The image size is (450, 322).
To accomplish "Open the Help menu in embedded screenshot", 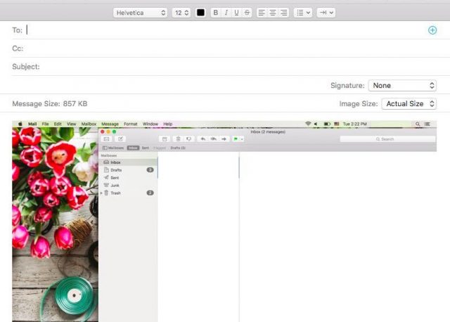I will click(167, 124).
